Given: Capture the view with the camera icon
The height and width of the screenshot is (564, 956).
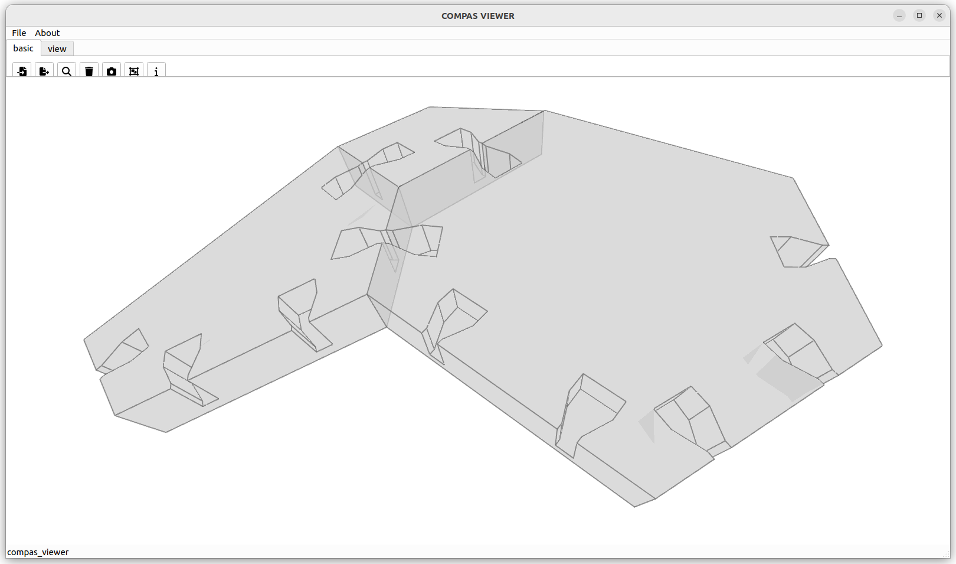Looking at the screenshot, I should (x=112, y=71).
